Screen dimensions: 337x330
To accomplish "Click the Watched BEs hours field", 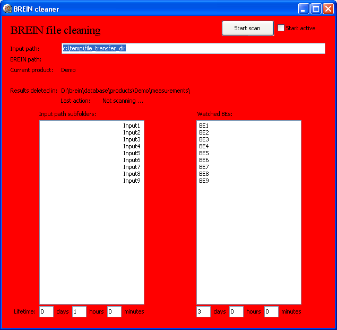I will coord(236,311).
